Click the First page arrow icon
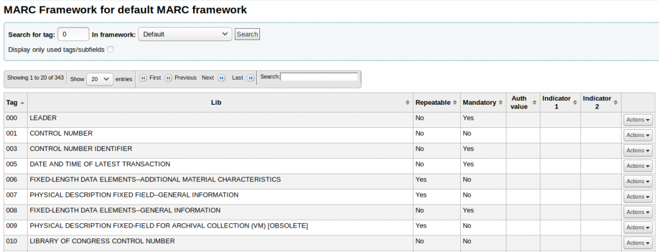The image size is (659, 252). [x=144, y=78]
